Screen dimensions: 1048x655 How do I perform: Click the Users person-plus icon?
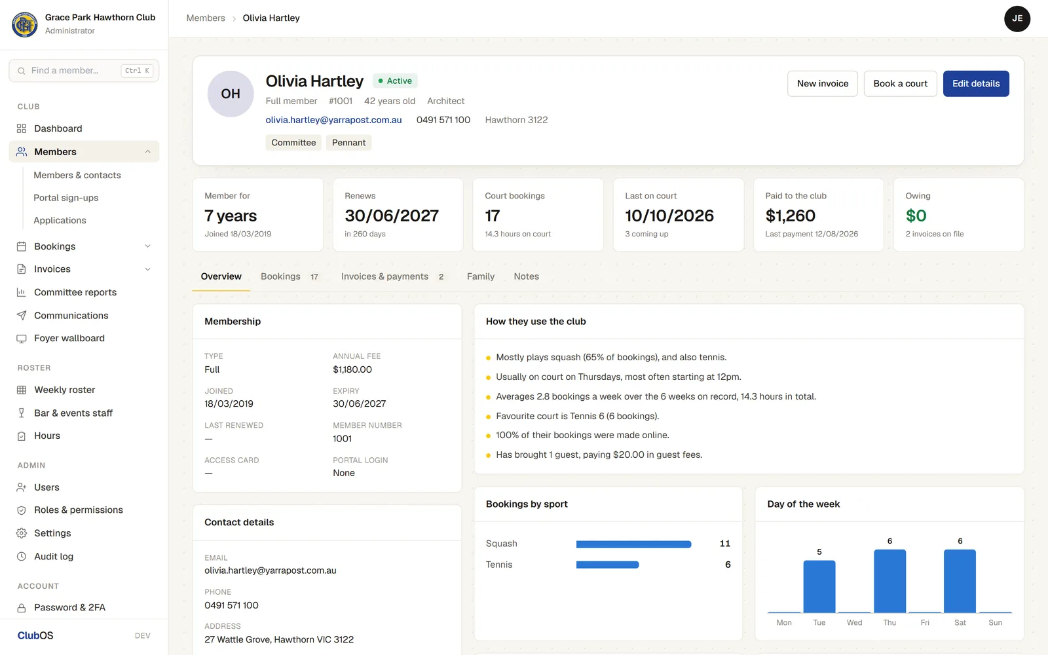coord(22,487)
